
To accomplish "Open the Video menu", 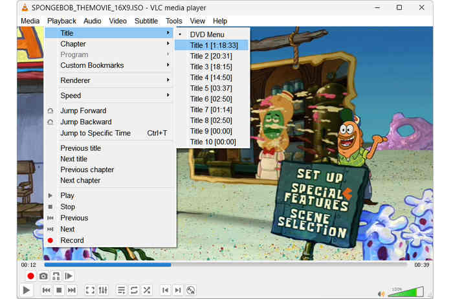I will pyautogui.click(x=118, y=21).
